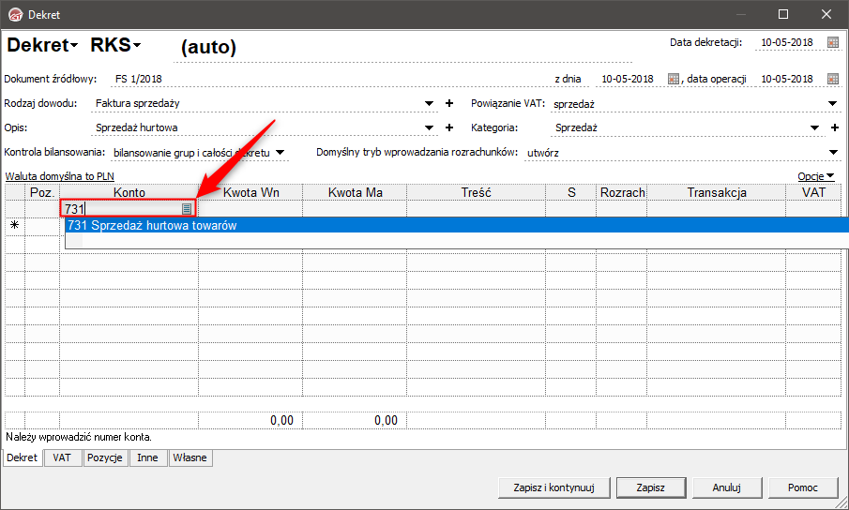
Task: Open calendar picker next to z dnia date
Action: tap(673, 79)
